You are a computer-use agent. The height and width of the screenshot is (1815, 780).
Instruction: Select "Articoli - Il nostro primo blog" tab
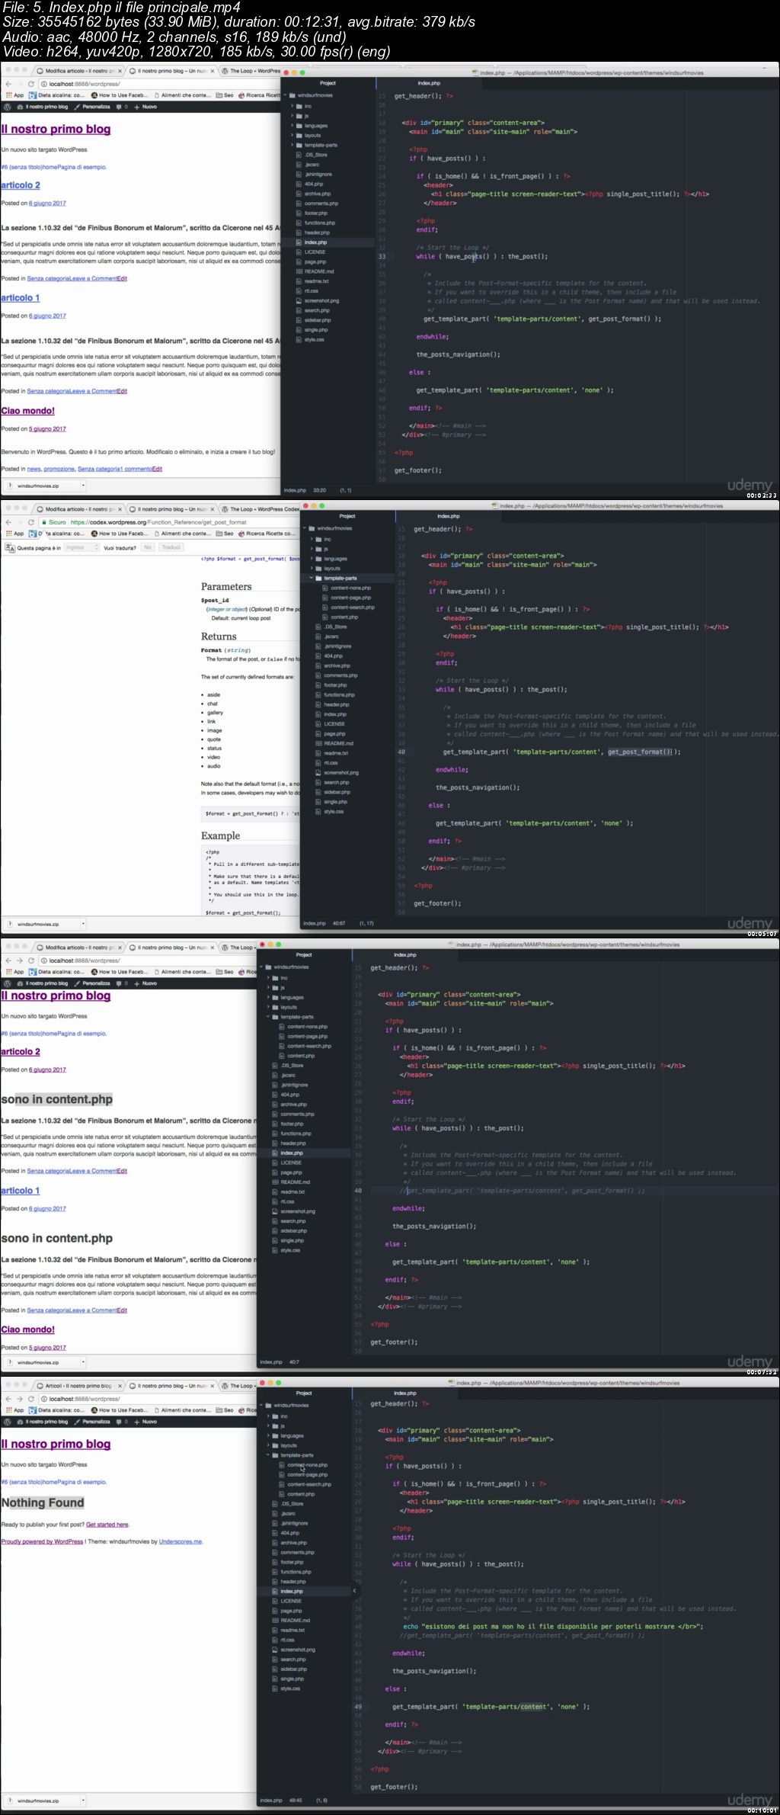[x=78, y=1386]
